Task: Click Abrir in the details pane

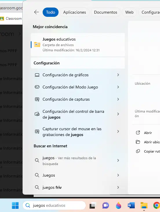Action: coord(148,133)
